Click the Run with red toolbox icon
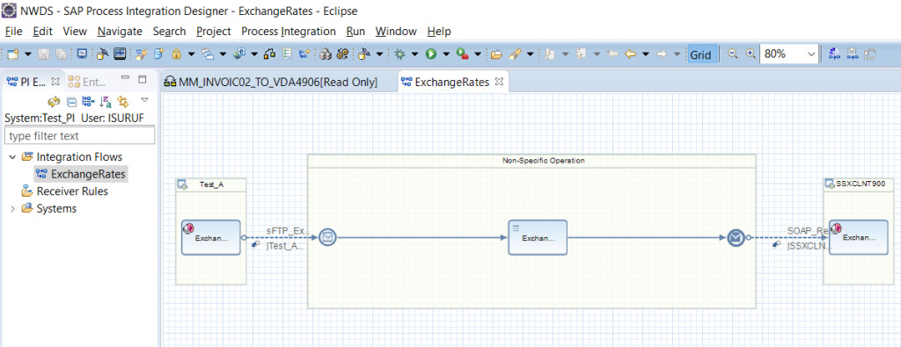 [x=462, y=54]
